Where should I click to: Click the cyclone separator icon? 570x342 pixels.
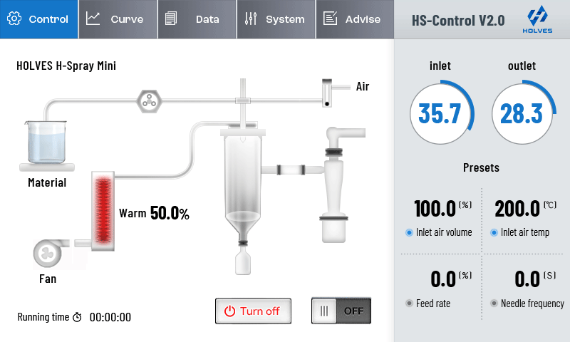333,184
